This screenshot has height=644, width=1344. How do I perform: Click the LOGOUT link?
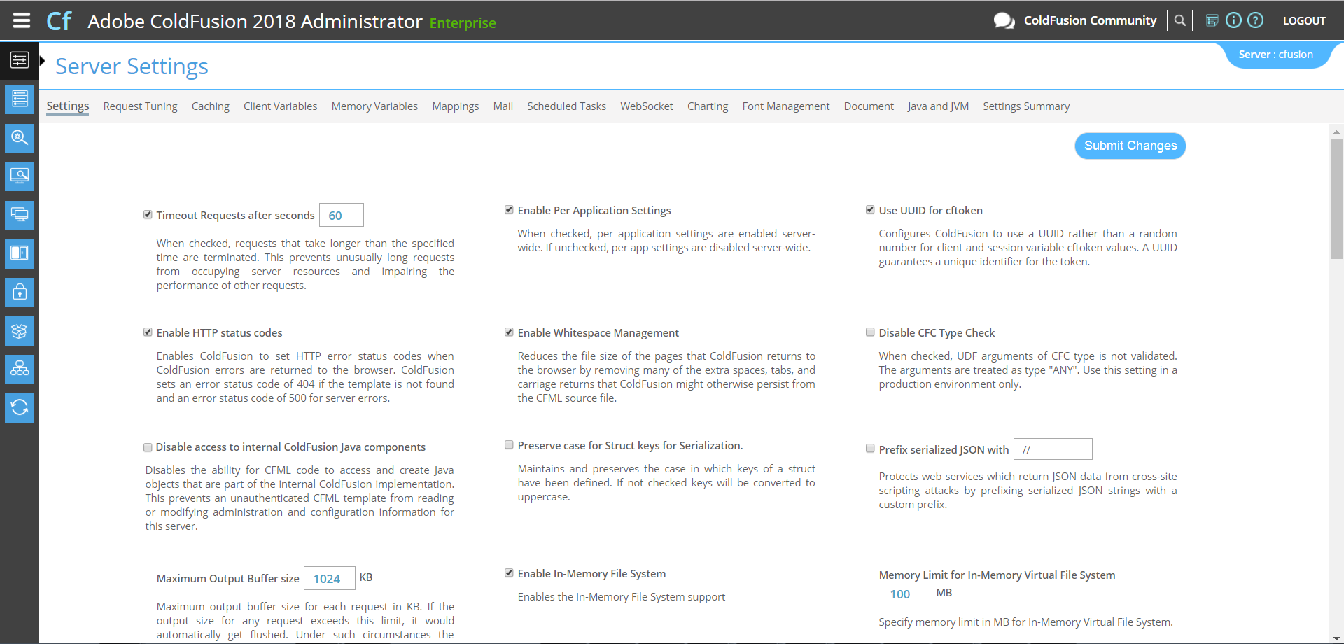pyautogui.click(x=1303, y=20)
